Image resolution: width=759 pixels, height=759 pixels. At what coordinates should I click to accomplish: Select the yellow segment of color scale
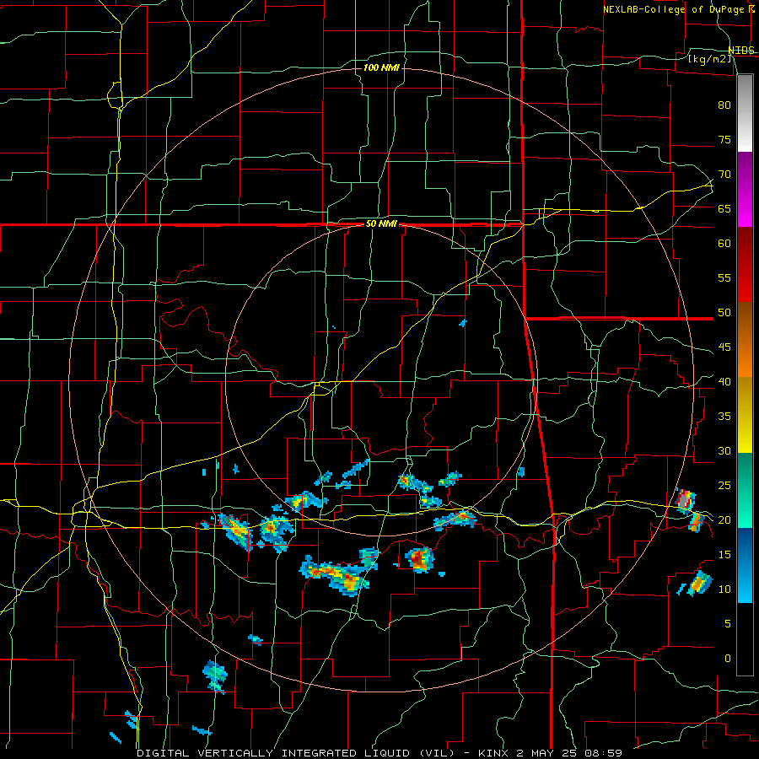[745, 415]
